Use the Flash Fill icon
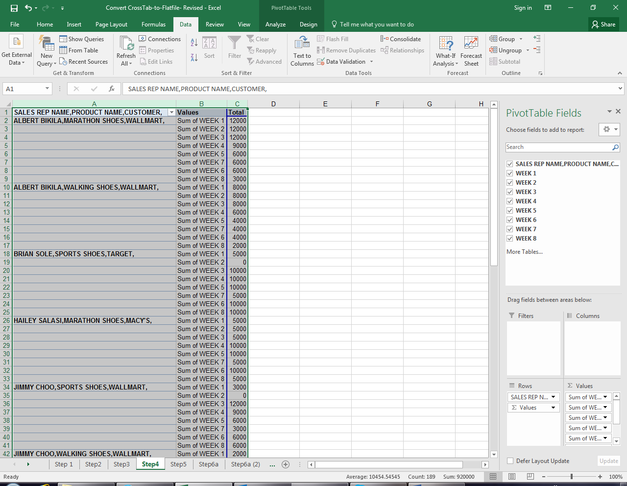The width and height of the screenshot is (627, 486). tap(321, 39)
